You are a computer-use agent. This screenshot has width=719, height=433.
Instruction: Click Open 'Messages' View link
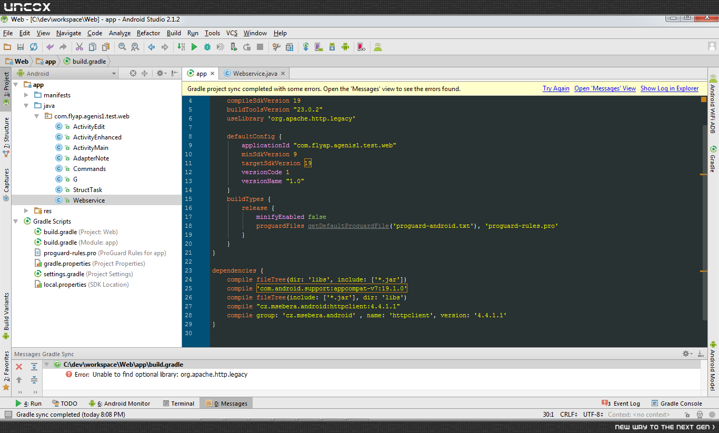click(x=605, y=88)
